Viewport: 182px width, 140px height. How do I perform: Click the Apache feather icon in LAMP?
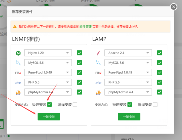click(x=98, y=53)
